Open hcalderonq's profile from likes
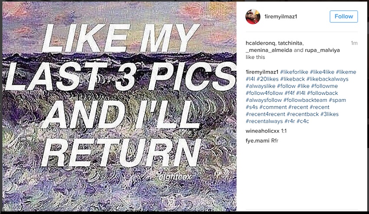This screenshot has height=214, width=369. click(260, 43)
